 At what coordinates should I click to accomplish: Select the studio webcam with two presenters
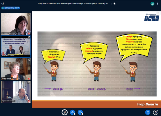(x=16, y=47)
